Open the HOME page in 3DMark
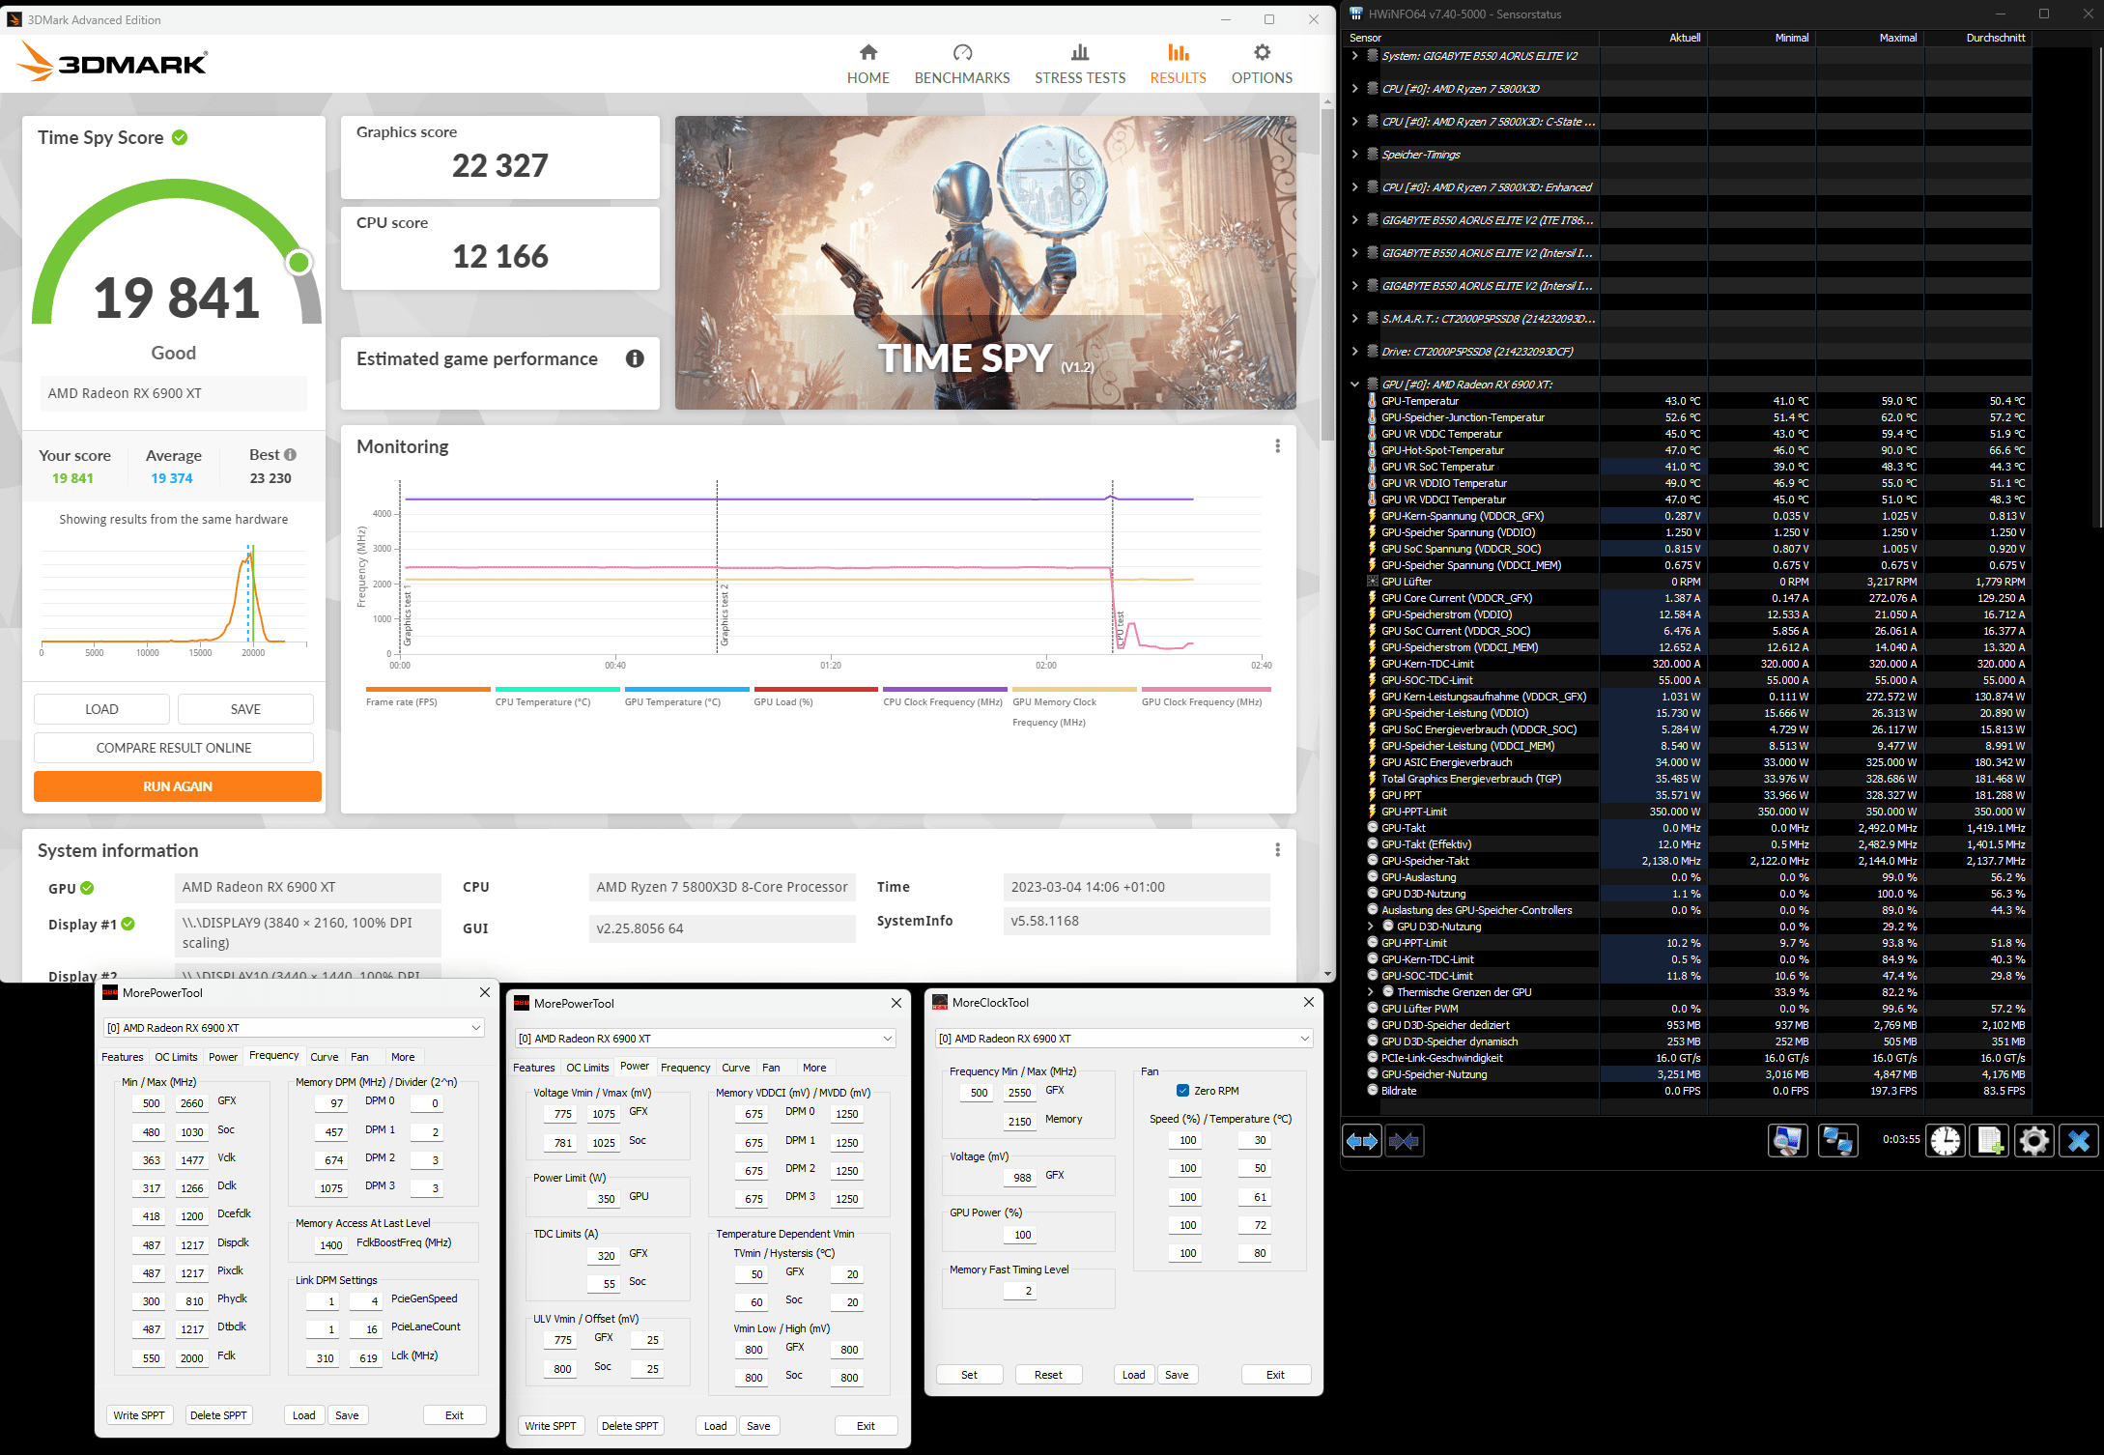2104x1455 pixels. (867, 65)
